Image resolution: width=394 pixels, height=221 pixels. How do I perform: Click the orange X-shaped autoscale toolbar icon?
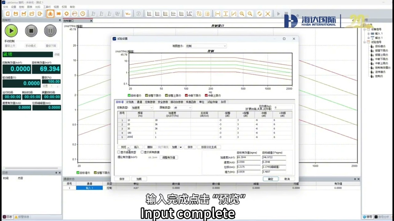pyautogui.click(x=268, y=14)
